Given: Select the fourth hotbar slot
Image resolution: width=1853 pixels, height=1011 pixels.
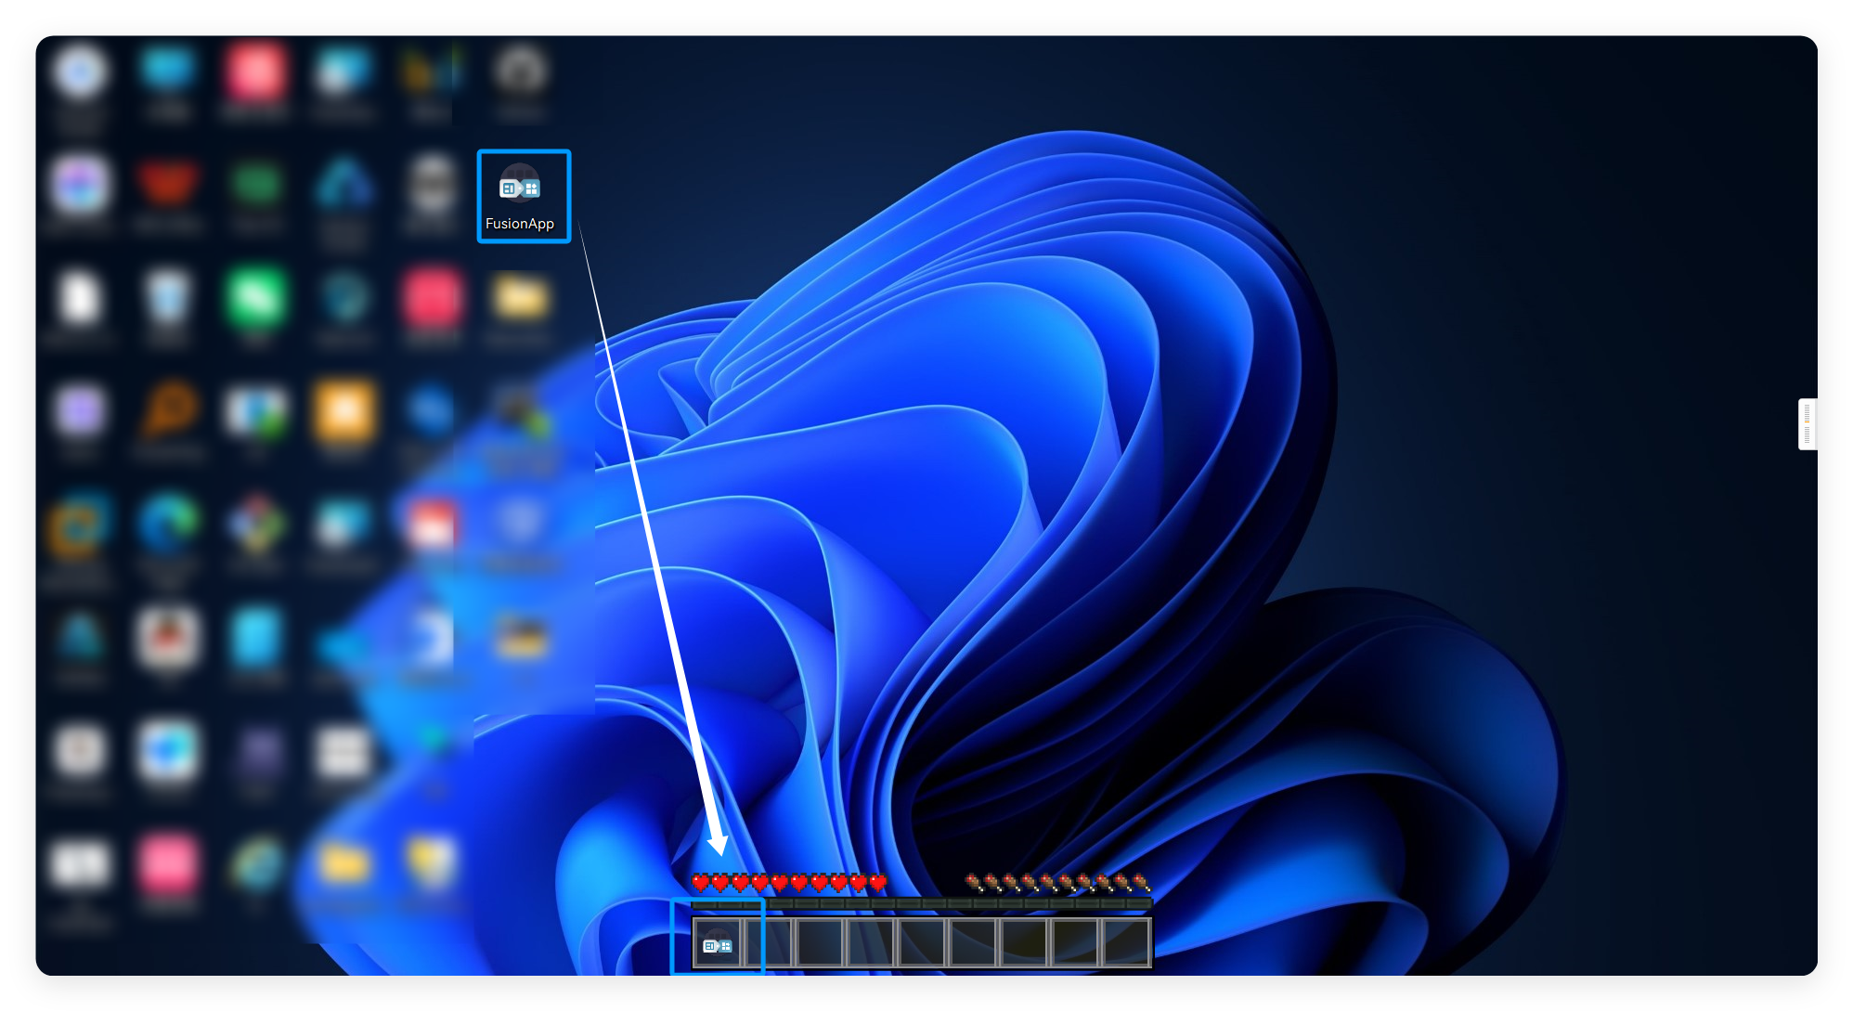Looking at the screenshot, I should (871, 943).
